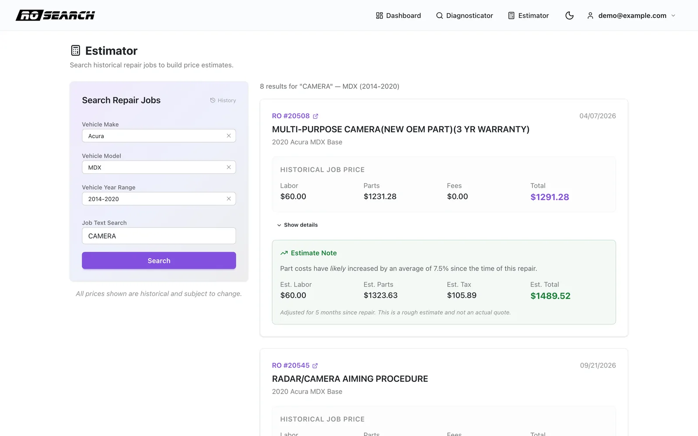The width and height of the screenshot is (698, 436).
Task: Click the Estimate Note trend icon
Action: coord(284,253)
